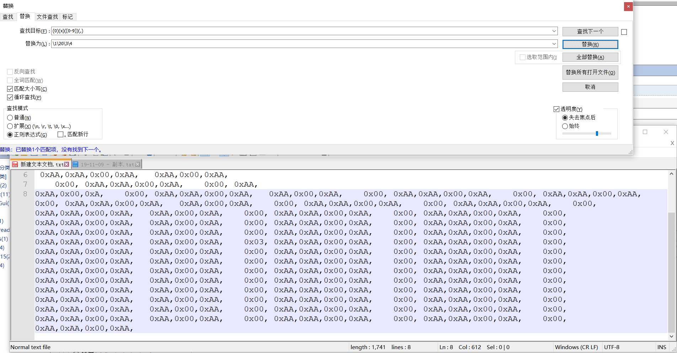
Task: Expand the 替换为 history dropdown
Action: pyautogui.click(x=554, y=44)
